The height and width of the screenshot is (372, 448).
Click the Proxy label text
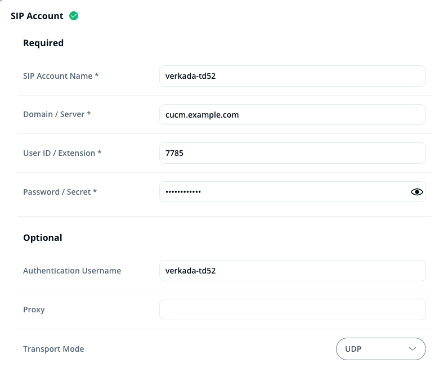pos(34,310)
